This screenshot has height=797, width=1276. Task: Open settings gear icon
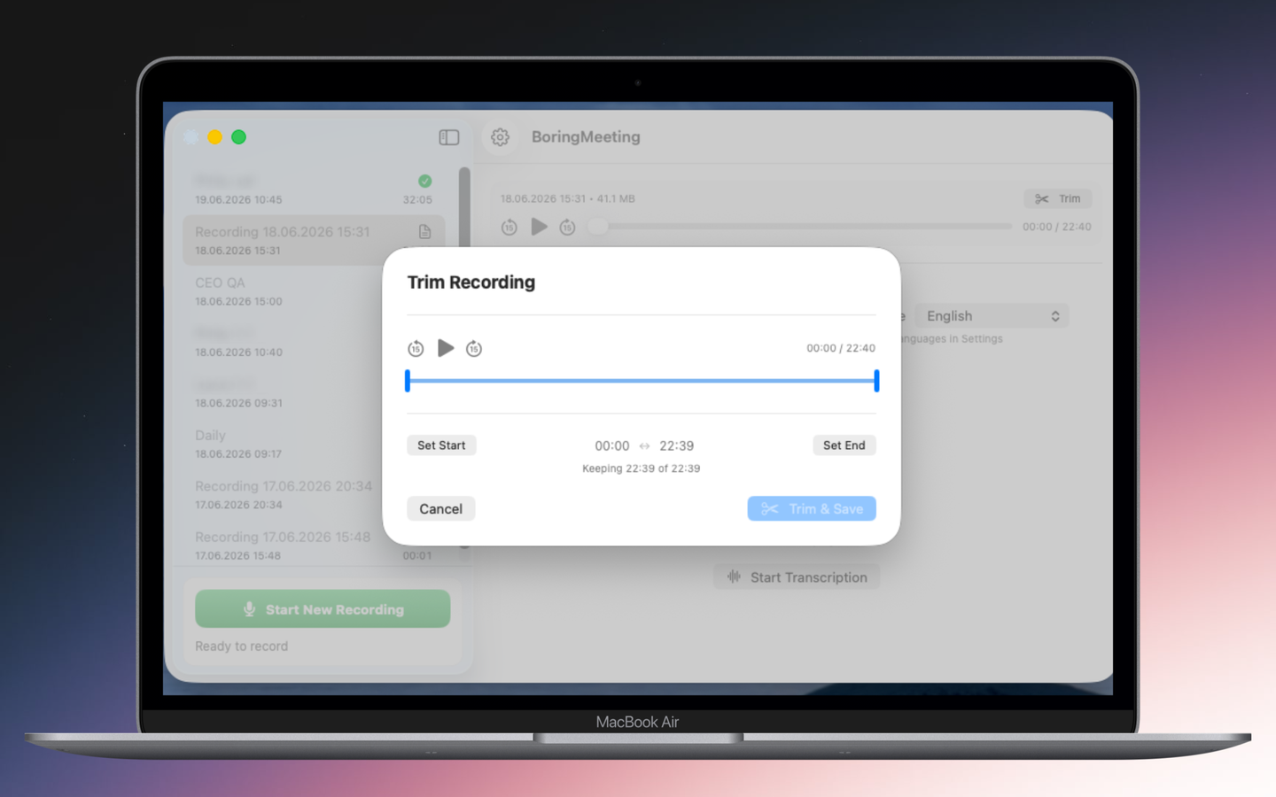pos(500,137)
